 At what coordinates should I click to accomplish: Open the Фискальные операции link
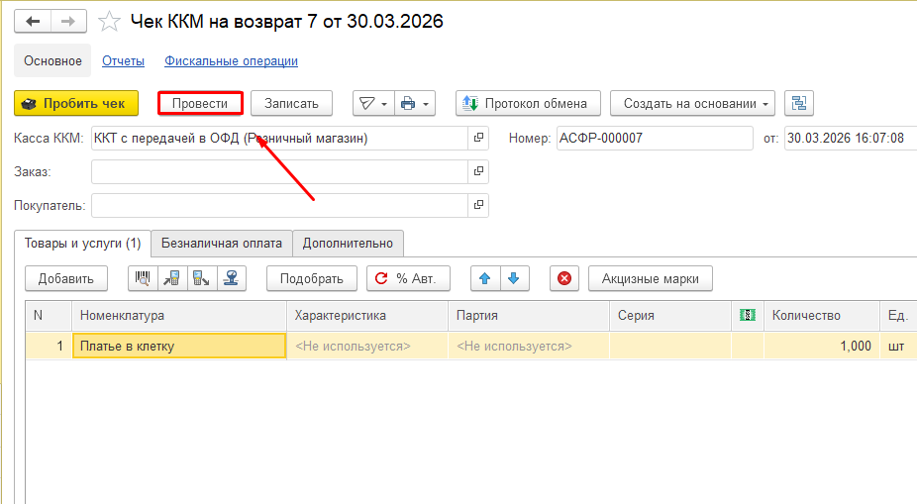tap(231, 60)
